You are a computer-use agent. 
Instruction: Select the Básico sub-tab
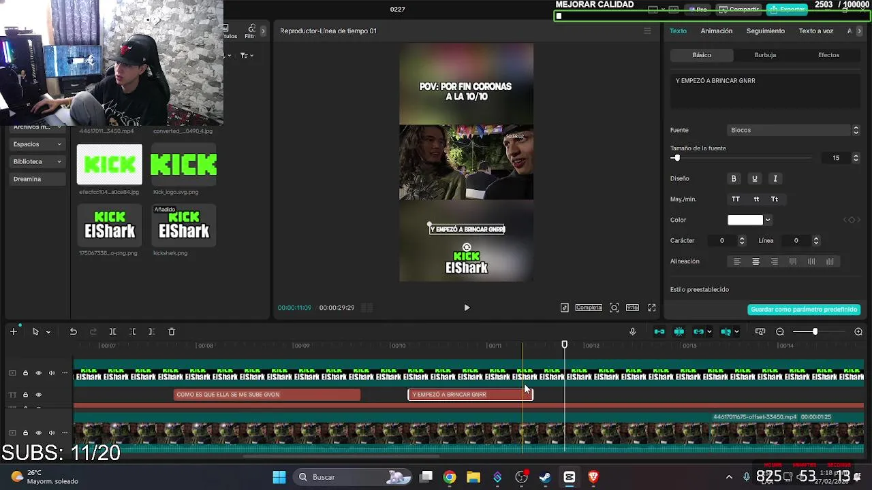pyautogui.click(x=702, y=55)
